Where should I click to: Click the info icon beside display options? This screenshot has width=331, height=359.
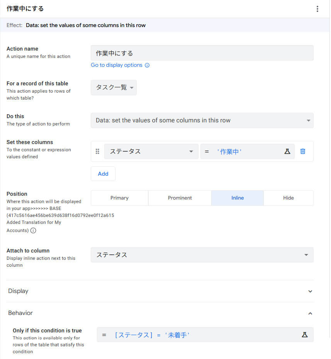pos(147,65)
